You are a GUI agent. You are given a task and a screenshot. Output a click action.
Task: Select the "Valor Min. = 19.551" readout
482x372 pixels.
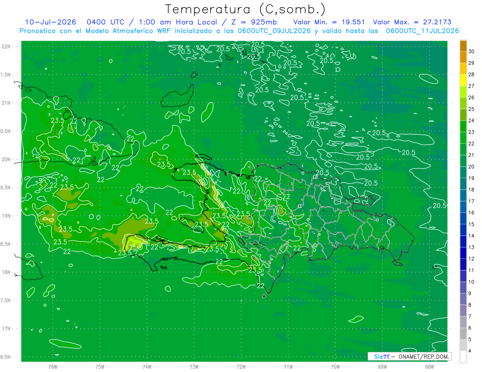click(x=329, y=22)
